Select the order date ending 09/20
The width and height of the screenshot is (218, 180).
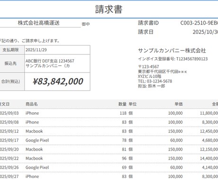9,149
